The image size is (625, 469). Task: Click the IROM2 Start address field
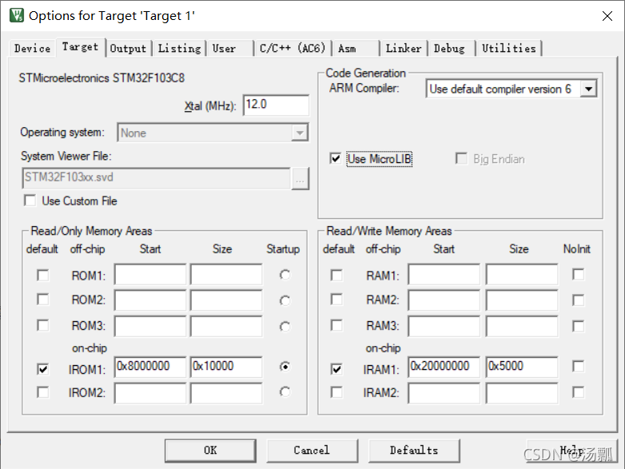point(150,393)
